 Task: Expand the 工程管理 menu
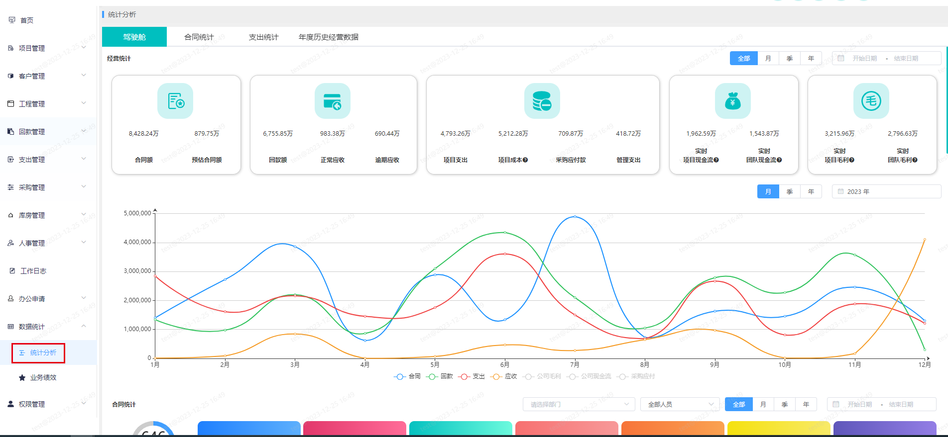click(x=84, y=103)
